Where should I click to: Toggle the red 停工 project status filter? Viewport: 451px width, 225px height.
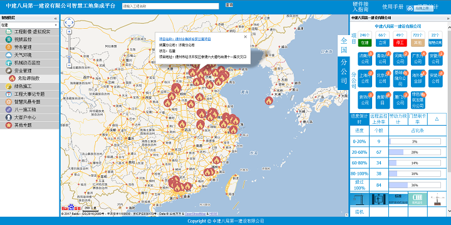click(x=400, y=42)
